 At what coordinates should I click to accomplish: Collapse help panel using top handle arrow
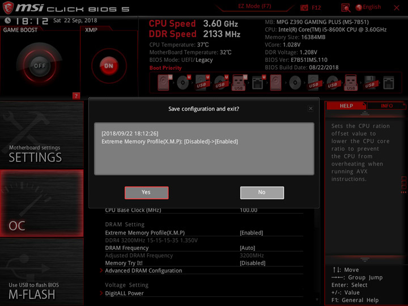pyautogui.click(x=365, y=113)
